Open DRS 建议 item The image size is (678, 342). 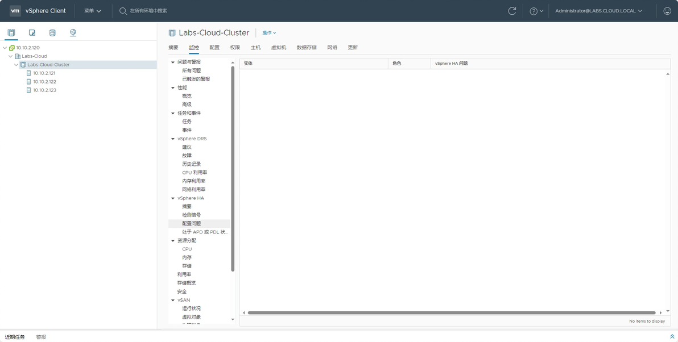tap(187, 147)
